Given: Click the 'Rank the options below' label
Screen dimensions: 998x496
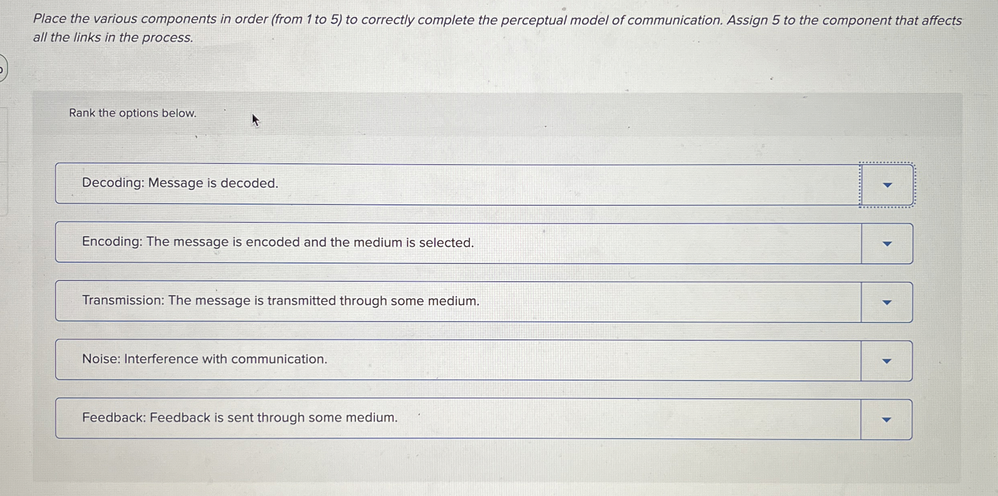Looking at the screenshot, I should [x=132, y=113].
